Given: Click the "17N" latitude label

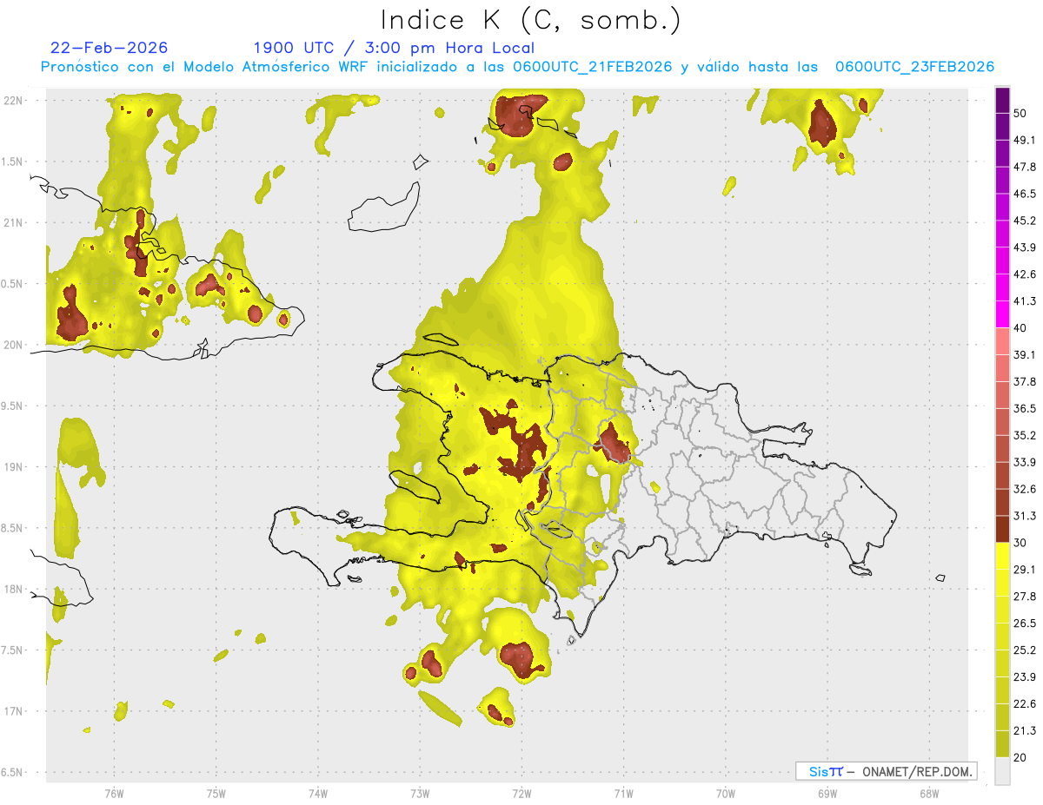Looking at the screenshot, I should pyautogui.click(x=14, y=712).
